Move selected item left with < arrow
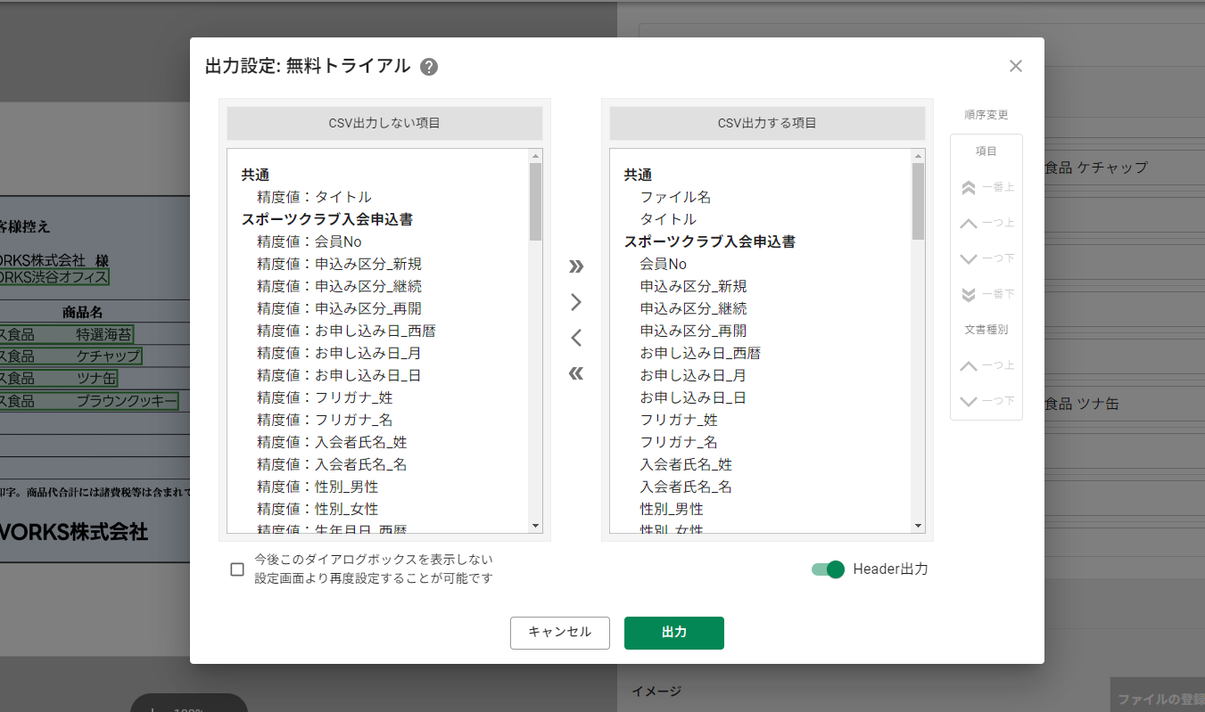This screenshot has height=712, width=1205. pos(576,338)
